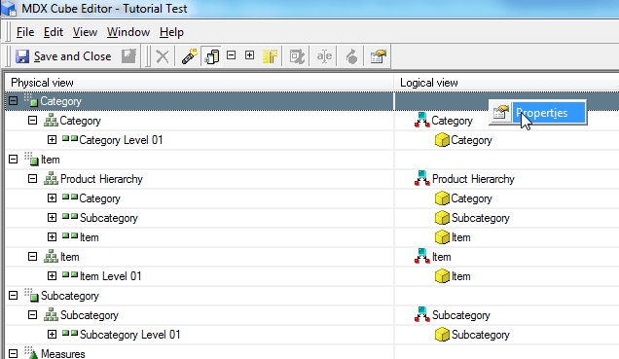
Task: Collapse the top-level Item dimension
Action: pos(13,160)
